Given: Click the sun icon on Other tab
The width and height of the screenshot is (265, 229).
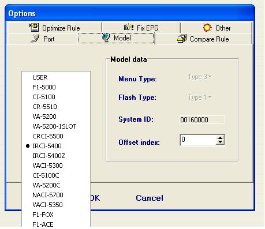Looking at the screenshot, I should point(207,28).
